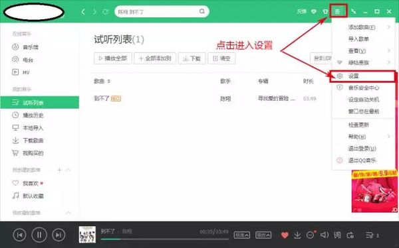The image size is (399, 248).
Task: Open the 反馈 feedback icon
Action: (302, 11)
